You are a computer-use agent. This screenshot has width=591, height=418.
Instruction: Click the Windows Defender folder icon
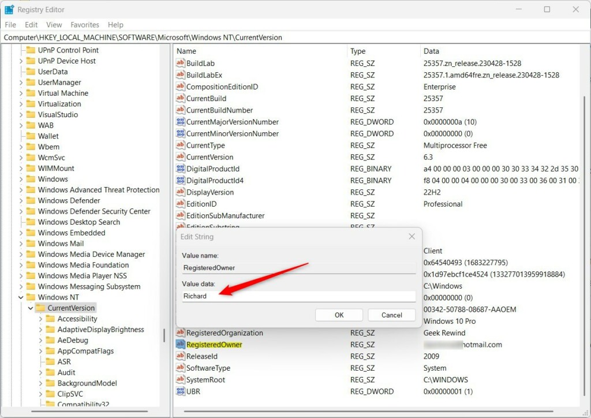[31, 200]
